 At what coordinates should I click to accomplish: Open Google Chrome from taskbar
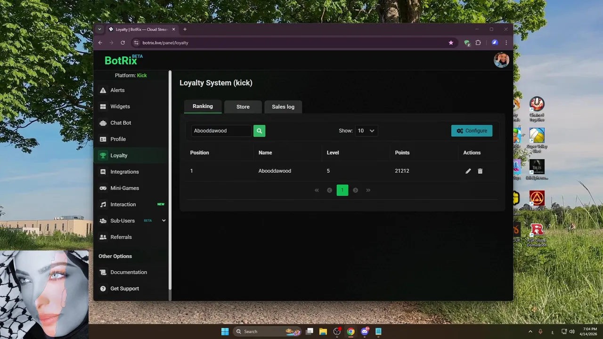350,331
